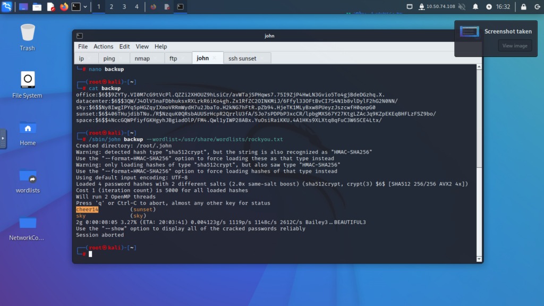The image size is (544, 306).
Task: Launch Firefox from the top panel
Action: [64, 7]
